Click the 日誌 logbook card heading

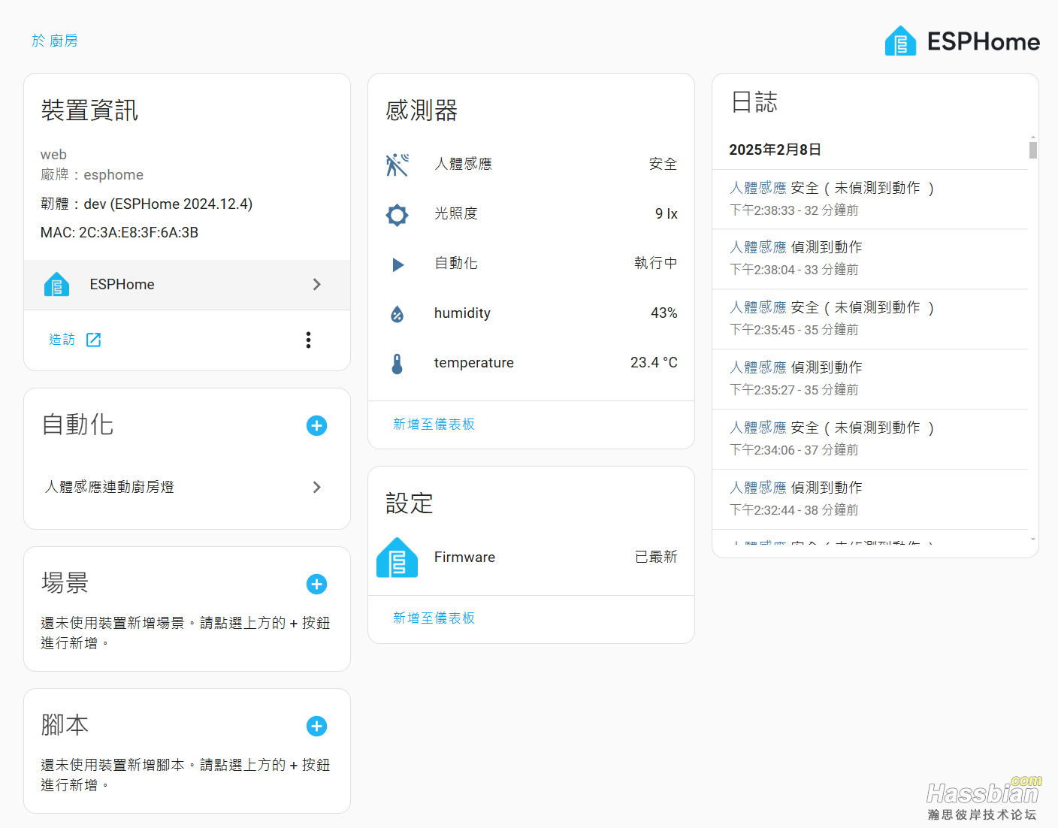click(x=754, y=102)
